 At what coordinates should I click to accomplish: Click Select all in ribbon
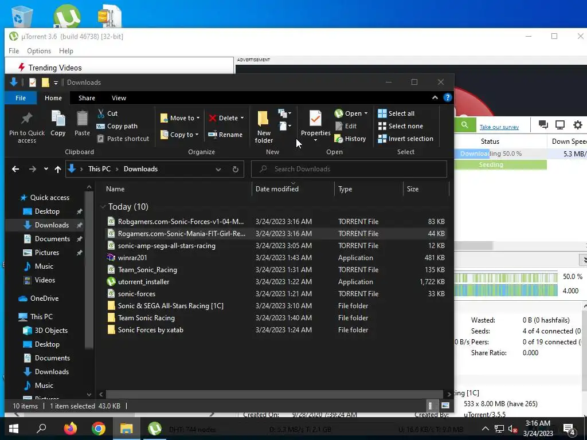coord(396,113)
